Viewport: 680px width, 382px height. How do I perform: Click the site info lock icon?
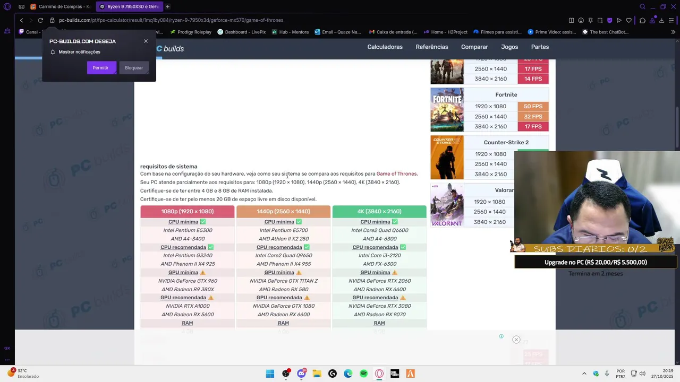(52, 20)
